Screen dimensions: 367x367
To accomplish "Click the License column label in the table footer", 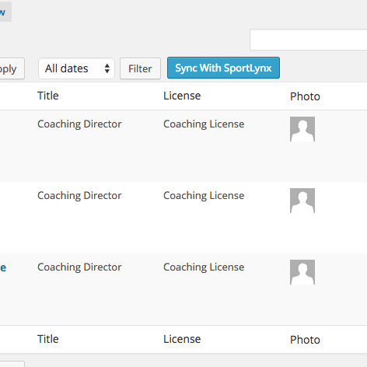I will [x=182, y=339].
